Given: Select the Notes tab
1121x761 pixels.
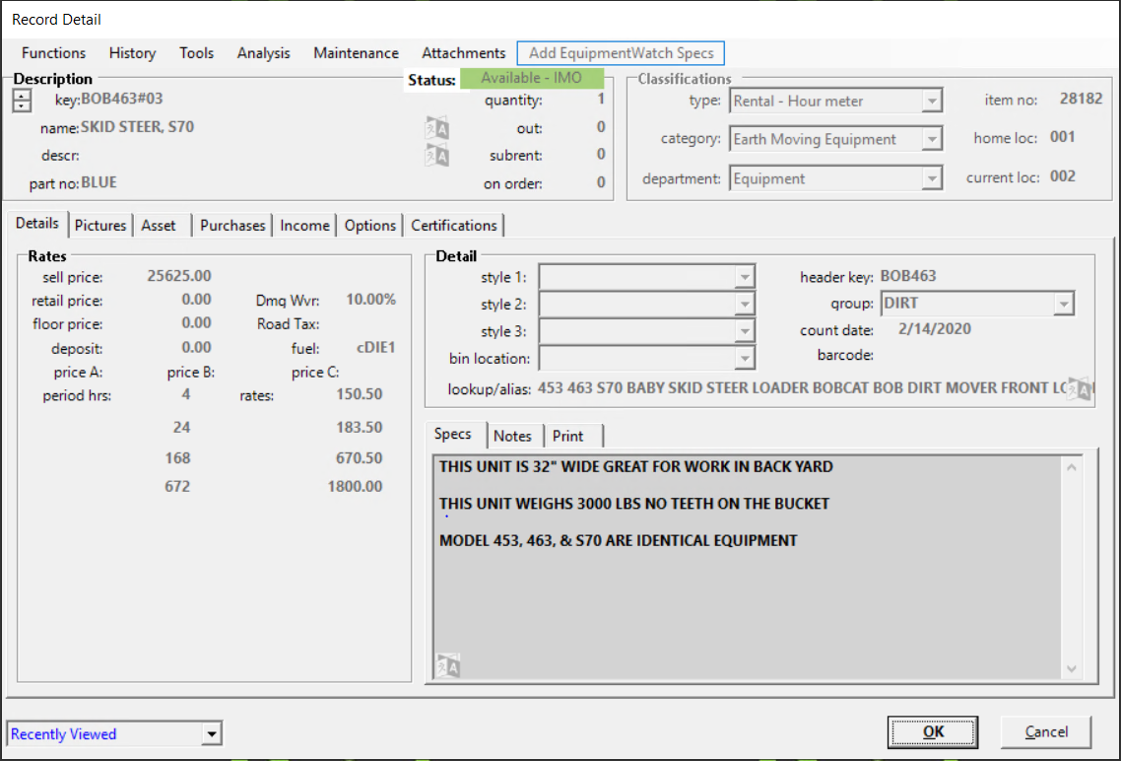Looking at the screenshot, I should (512, 436).
